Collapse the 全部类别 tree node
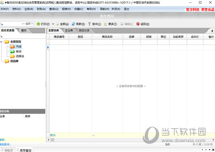Screen dimensions: 215x152 click(x=2, y=42)
